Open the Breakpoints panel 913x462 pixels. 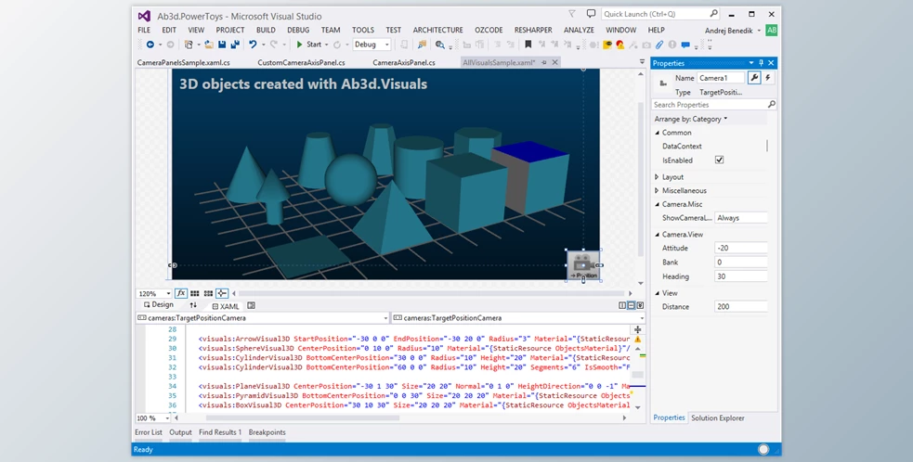click(x=267, y=432)
